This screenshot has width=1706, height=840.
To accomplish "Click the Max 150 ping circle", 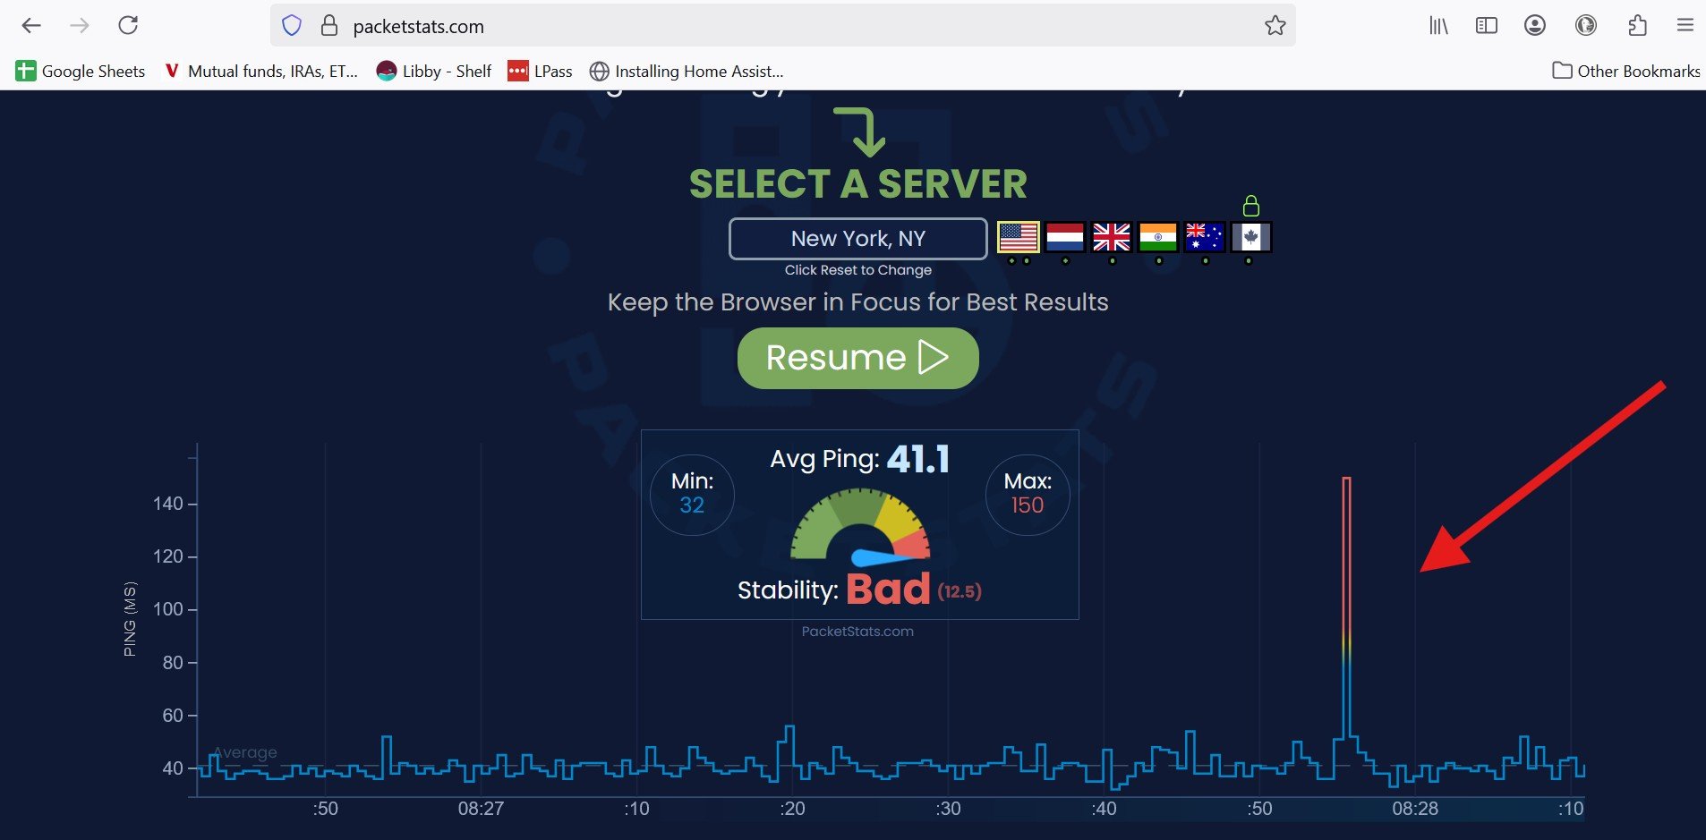I will tap(1028, 493).
